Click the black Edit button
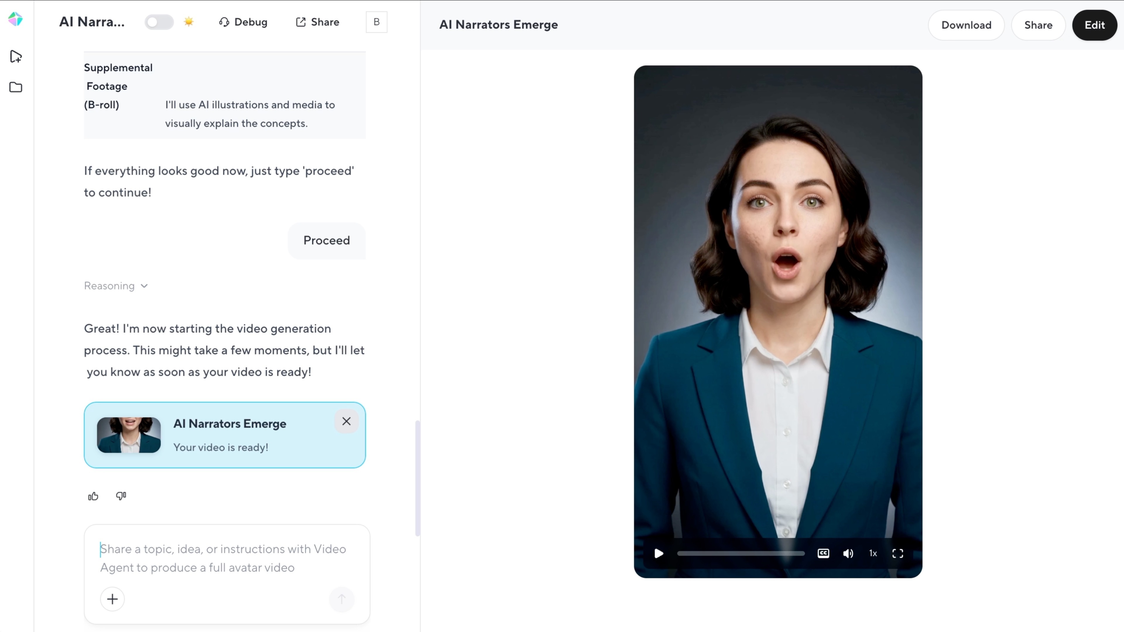The height and width of the screenshot is (632, 1124). tap(1094, 25)
